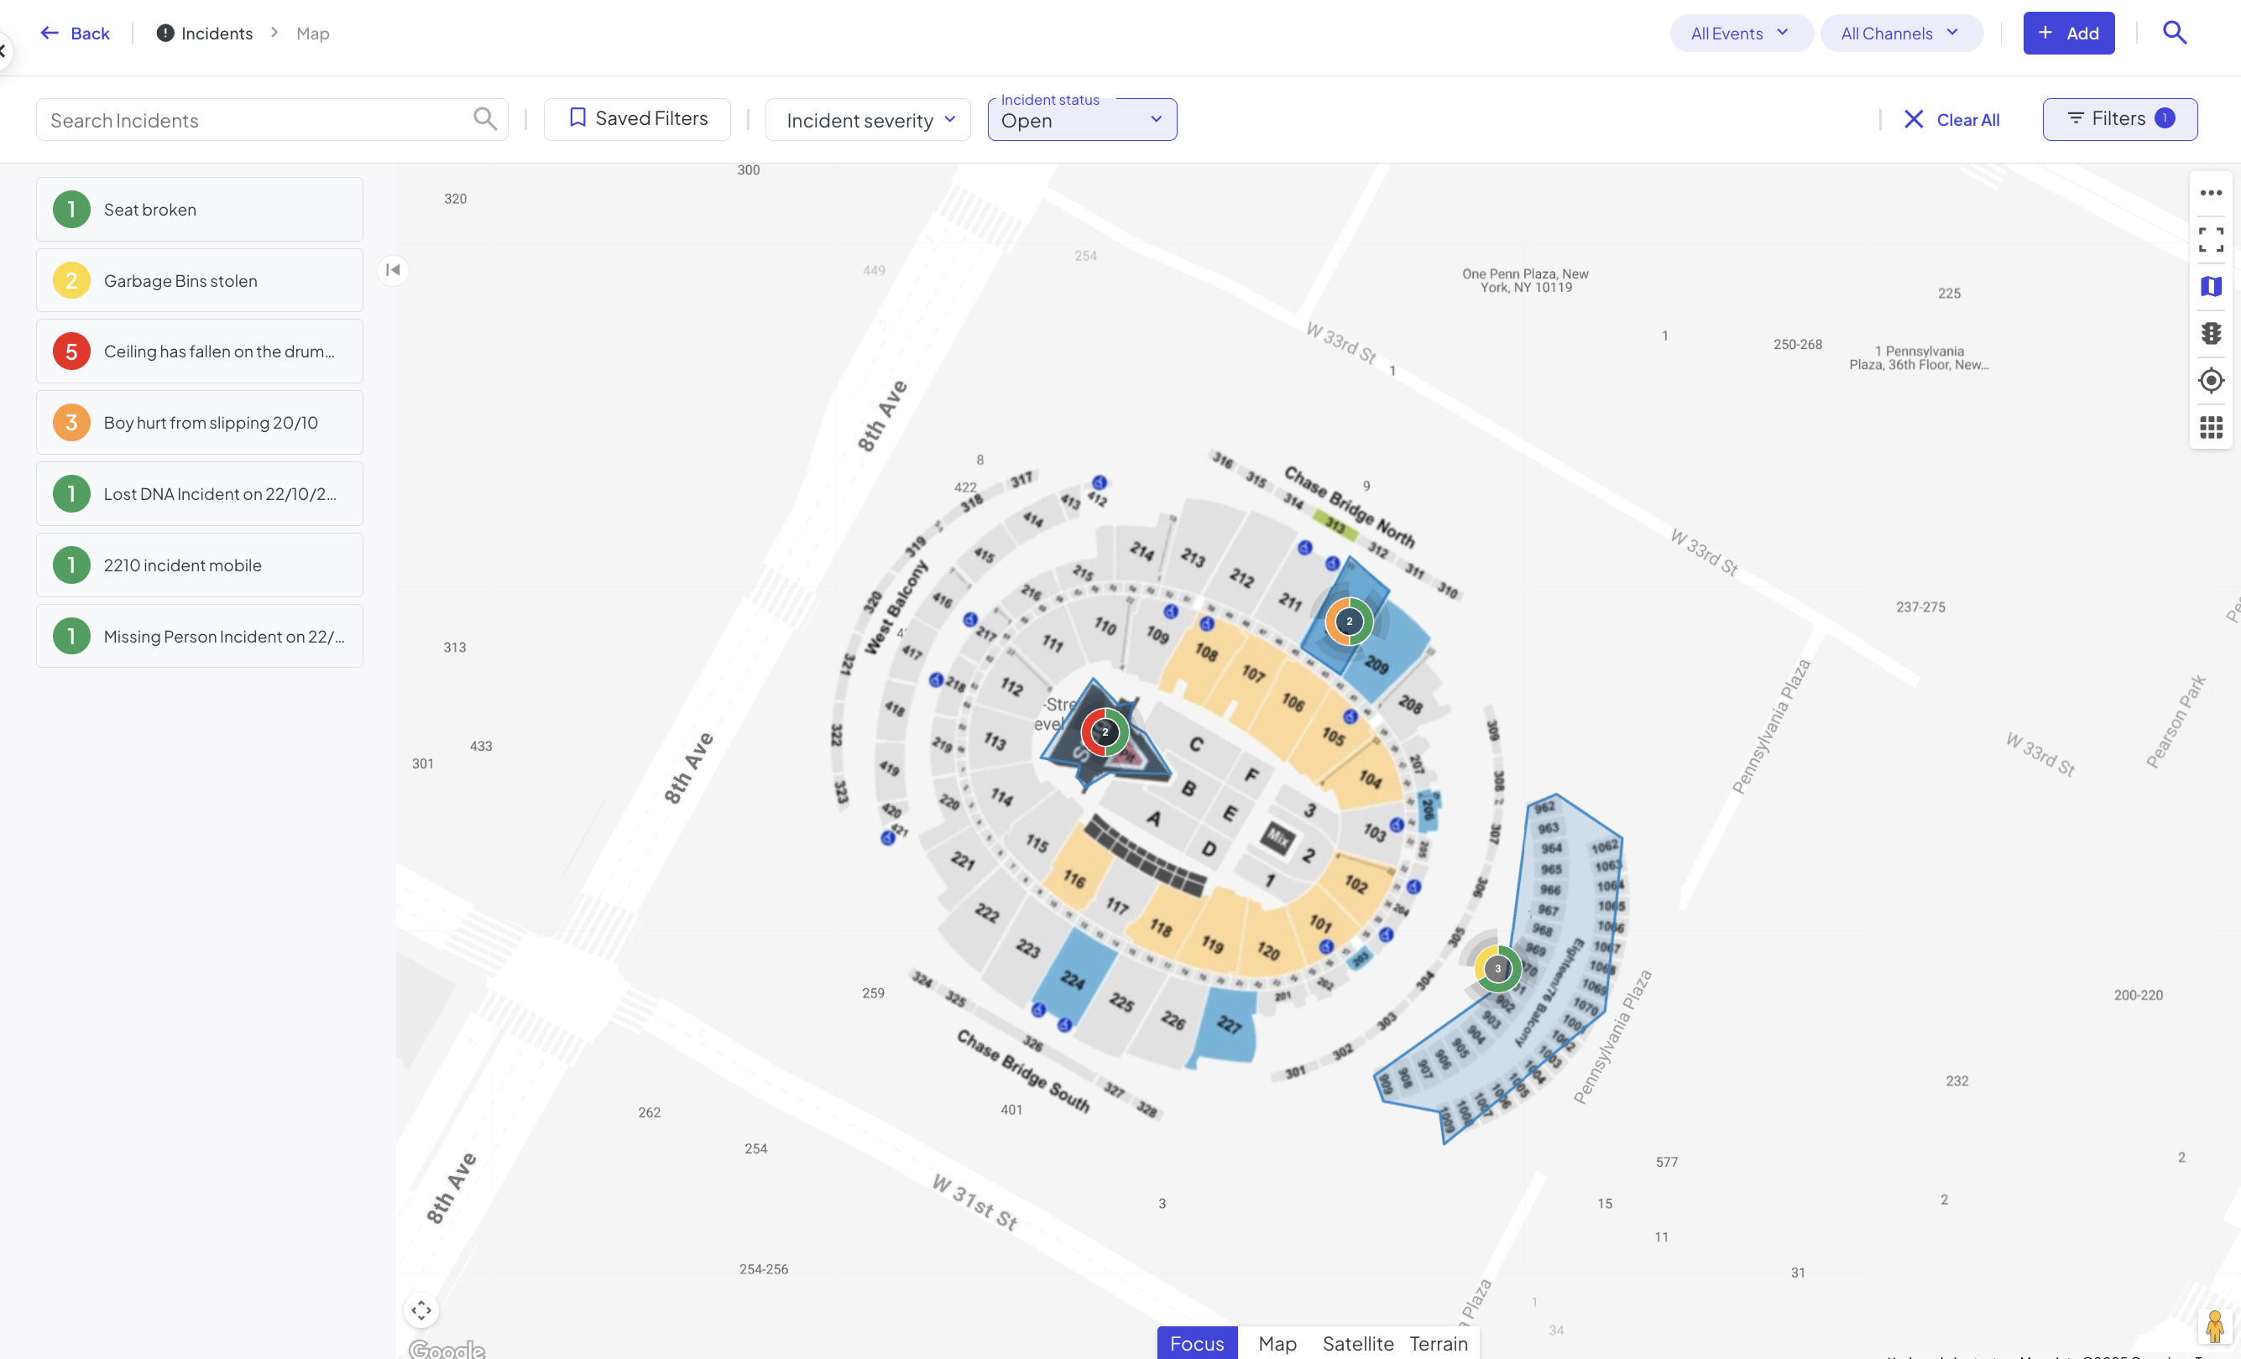
Task: Click the map layers icon
Action: click(x=2211, y=287)
